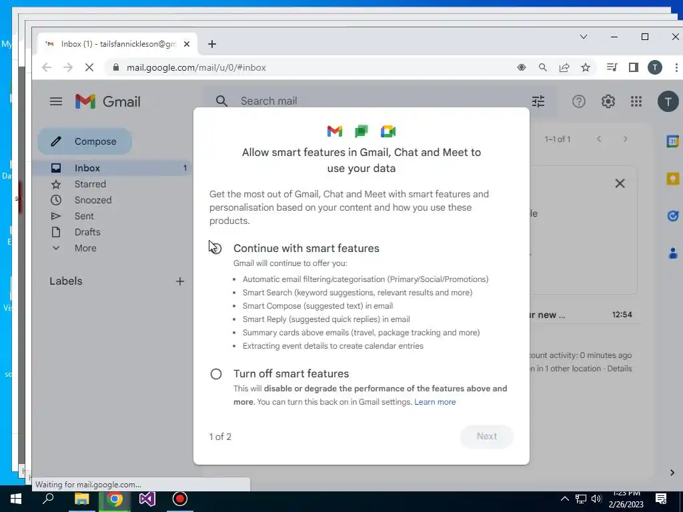Open Google apps grid
Viewport: 683px width, 512px height.
(x=636, y=101)
